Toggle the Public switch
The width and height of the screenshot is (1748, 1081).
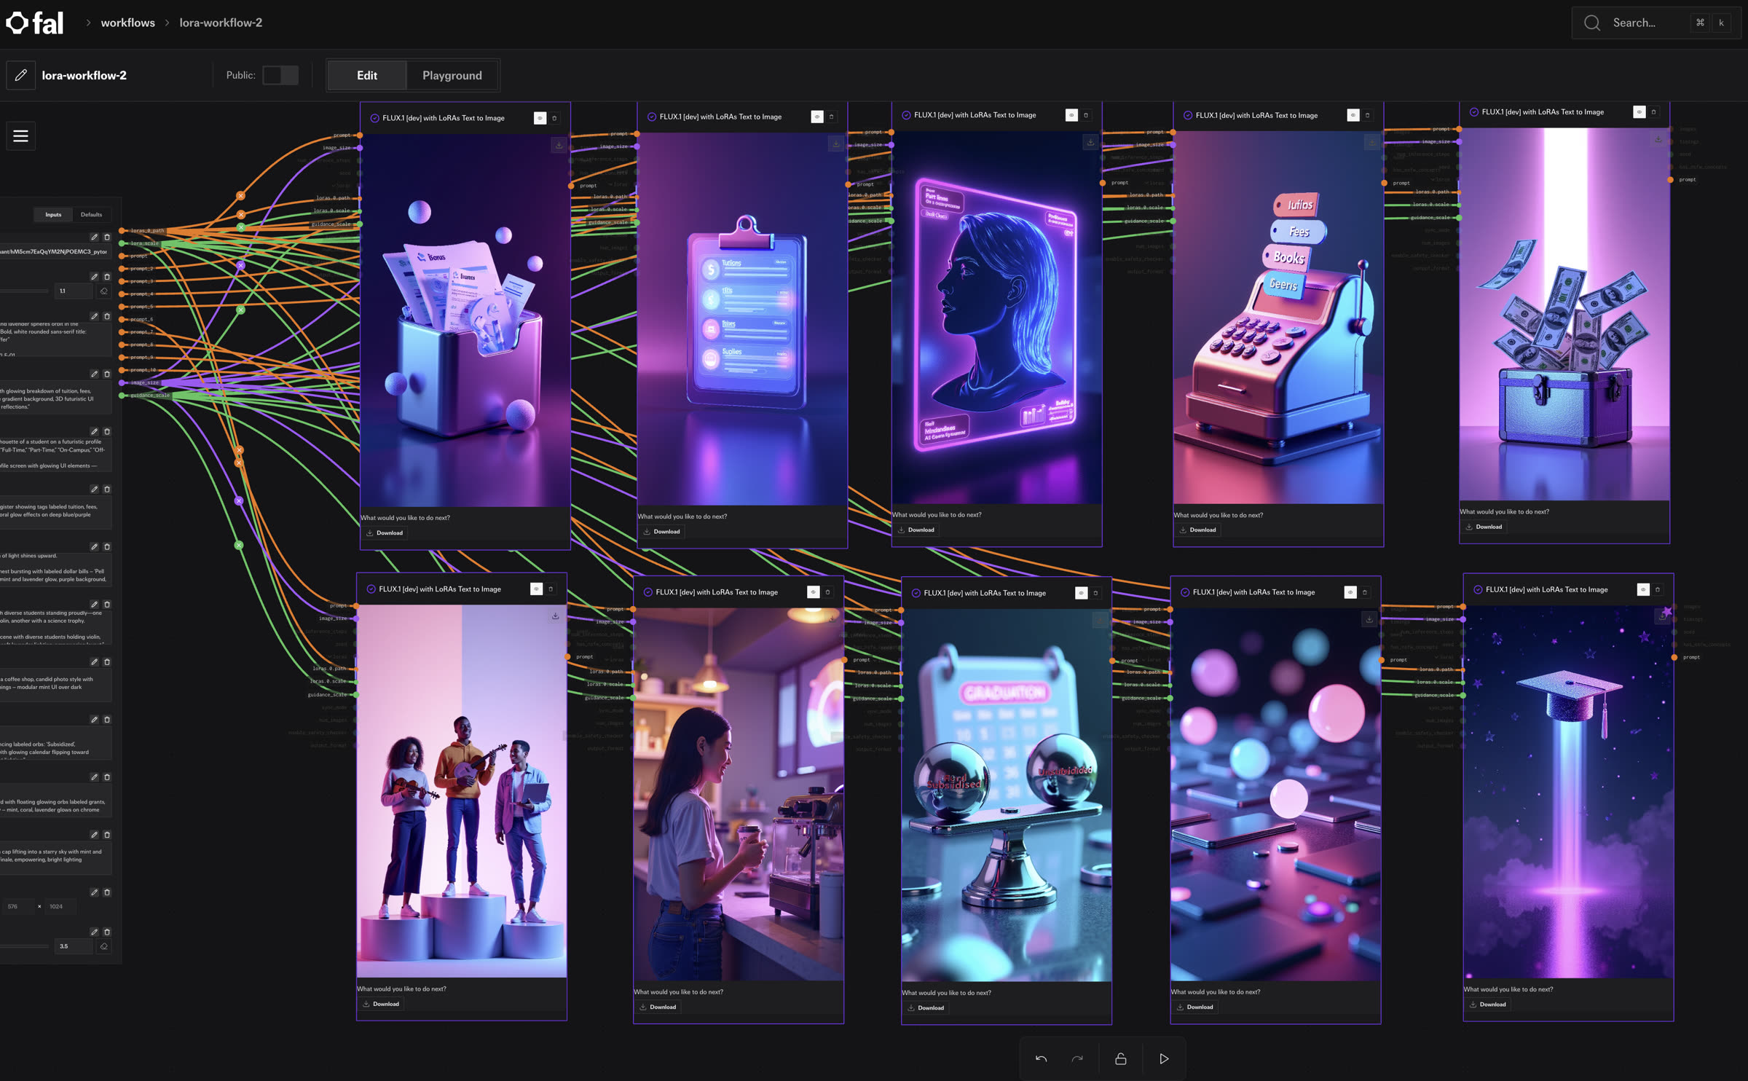click(x=280, y=75)
